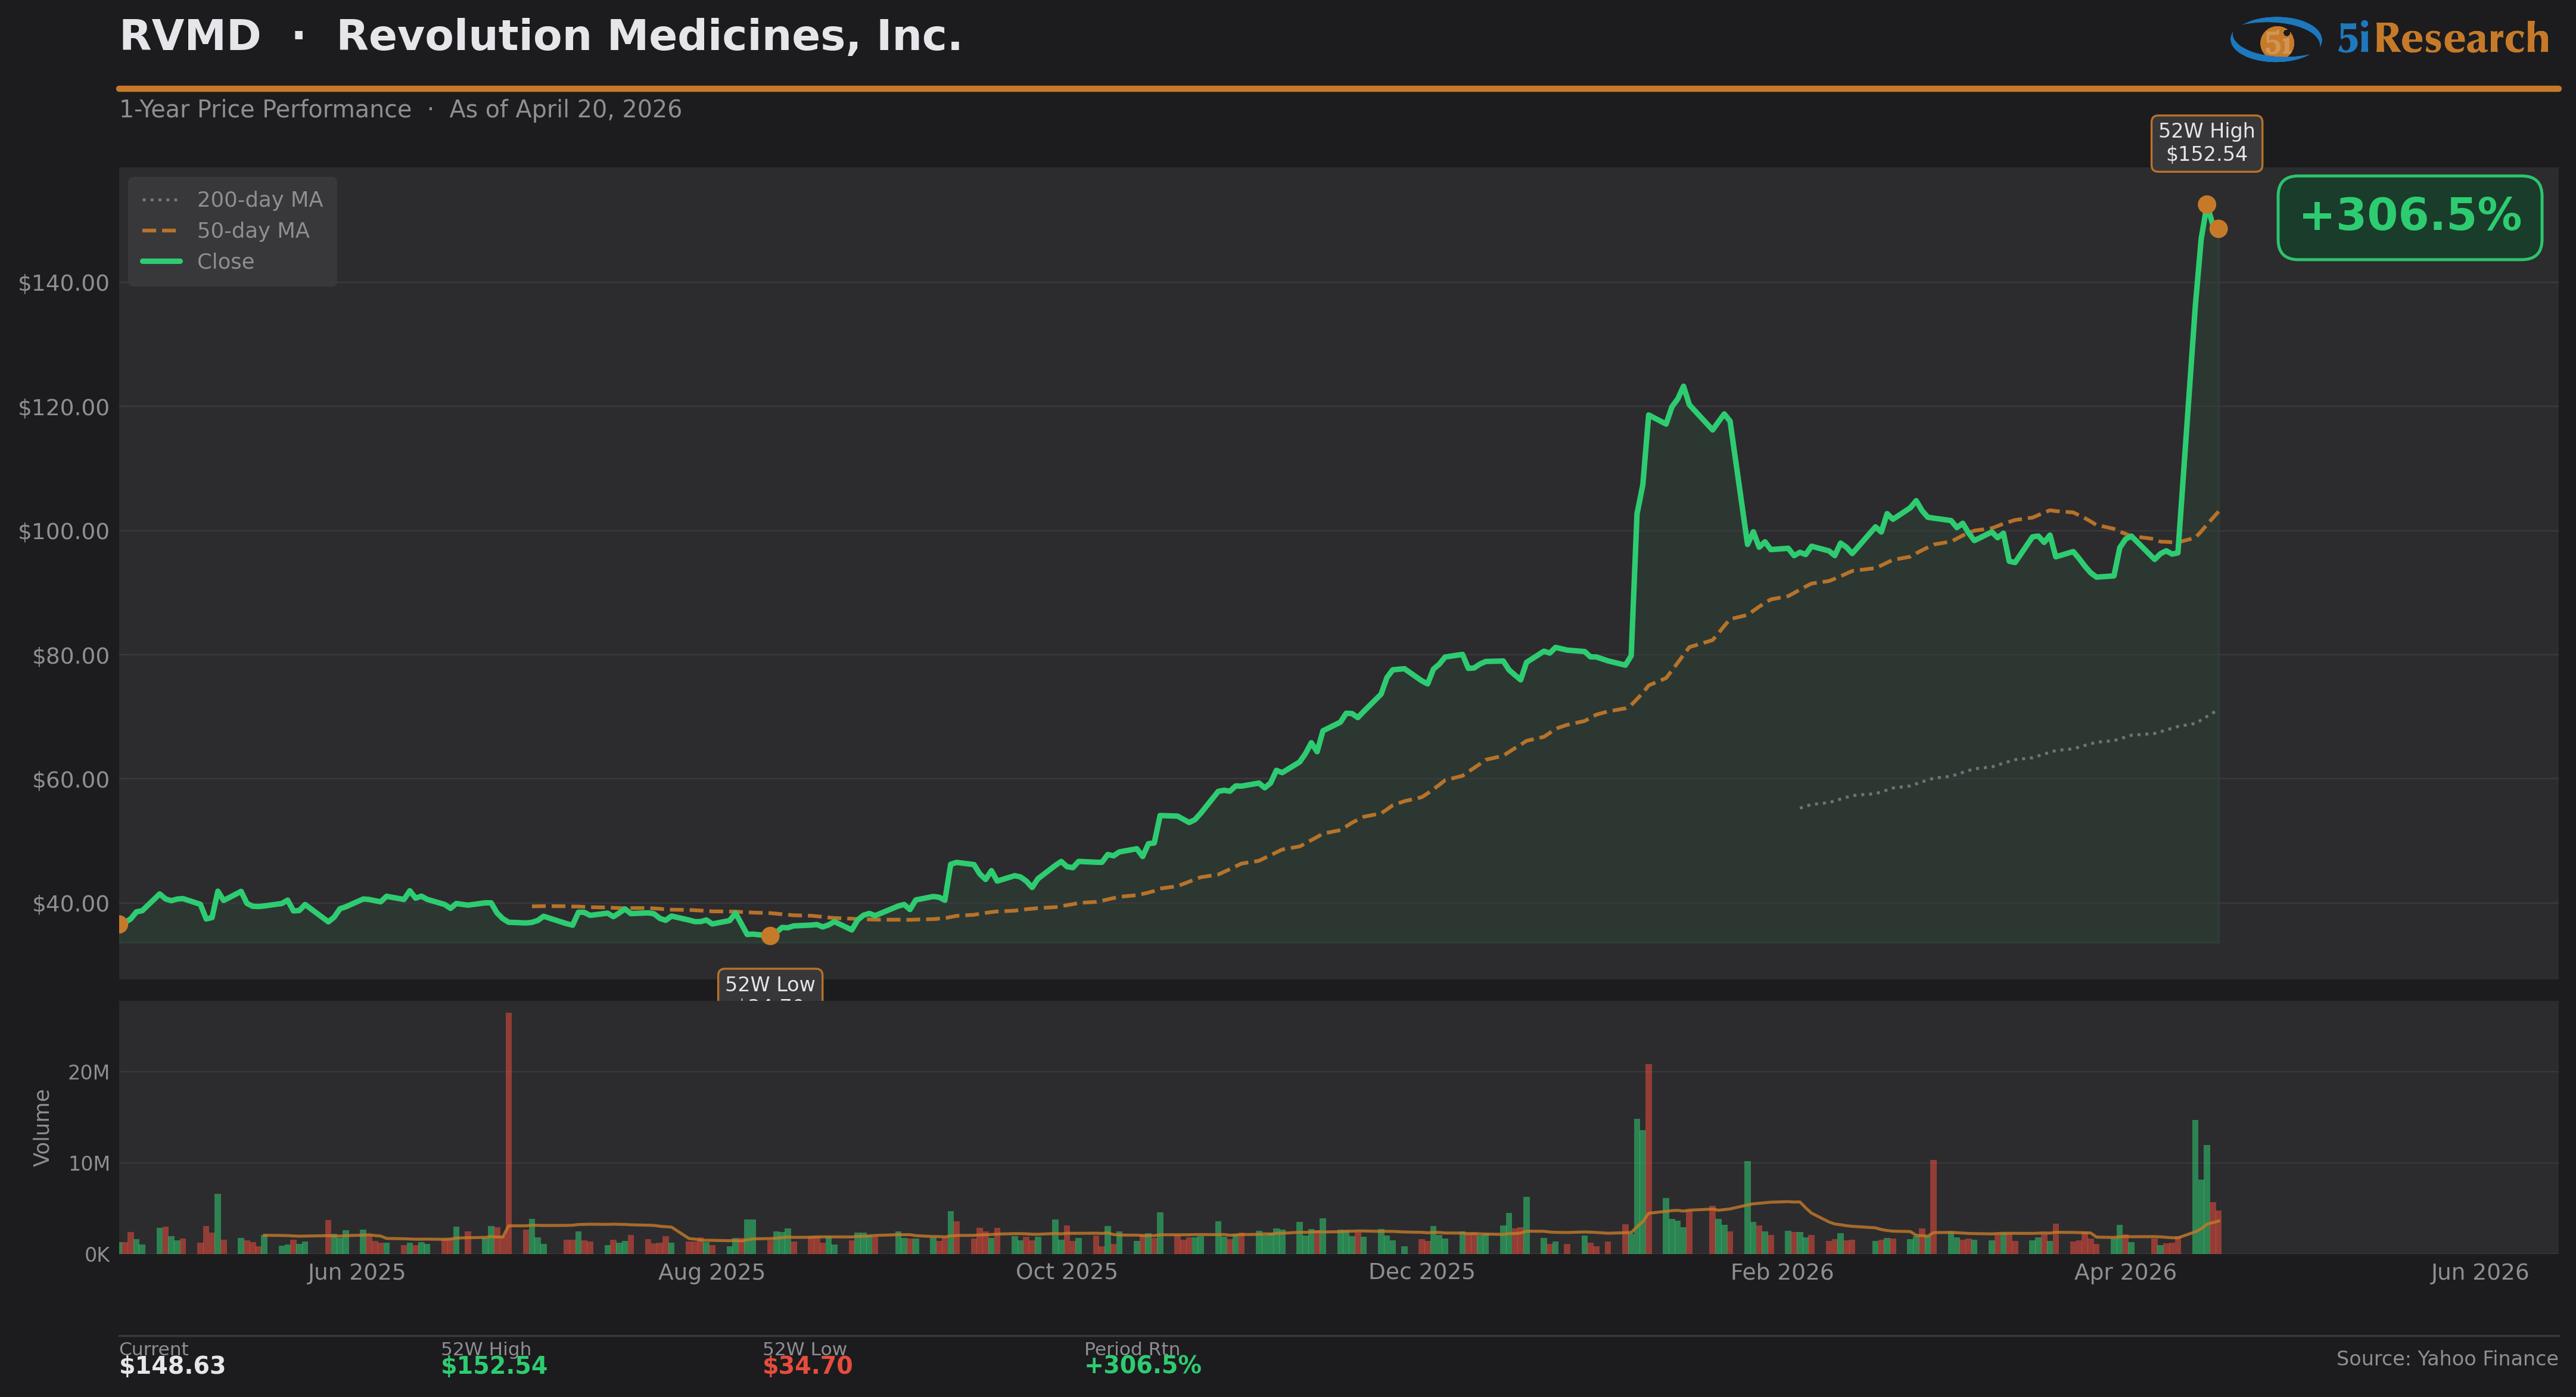The width and height of the screenshot is (2576, 1397).
Task: Click the 52W High footer value $152.54
Action: point(494,1366)
